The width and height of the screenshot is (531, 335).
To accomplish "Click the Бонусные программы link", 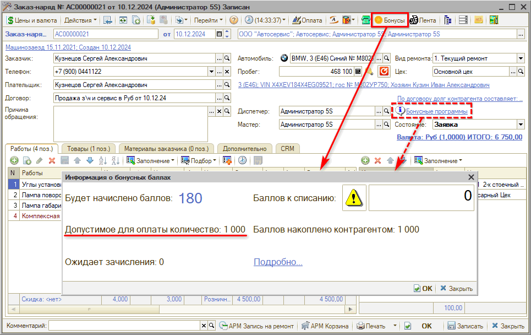I will click(x=437, y=111).
